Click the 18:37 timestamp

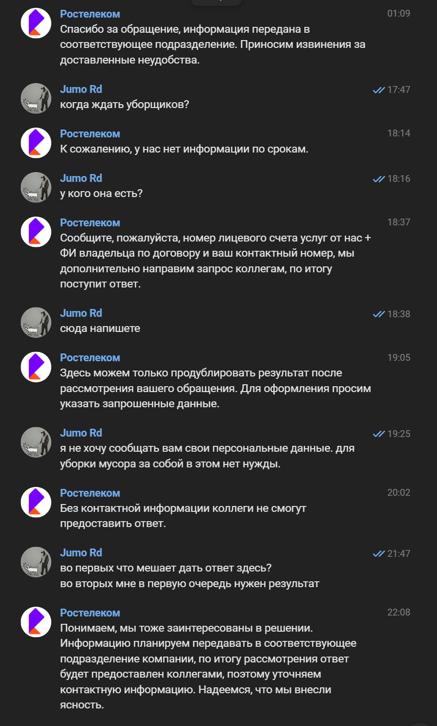[398, 222]
